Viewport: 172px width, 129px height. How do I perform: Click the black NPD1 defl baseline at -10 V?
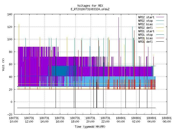[86, 108]
